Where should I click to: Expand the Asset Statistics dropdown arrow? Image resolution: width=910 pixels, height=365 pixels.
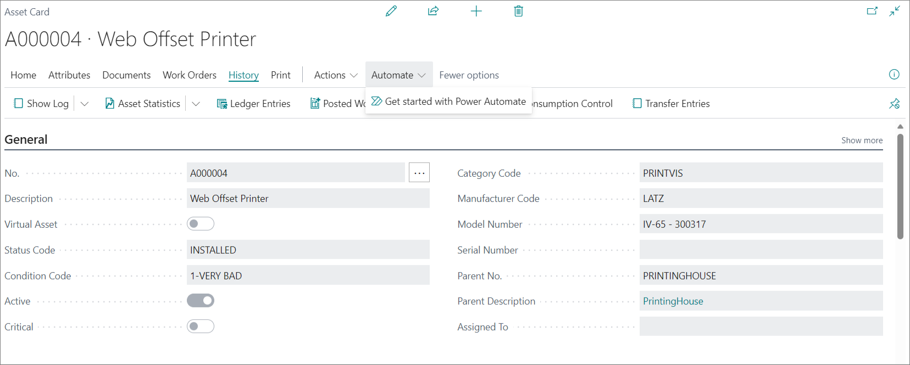(196, 104)
